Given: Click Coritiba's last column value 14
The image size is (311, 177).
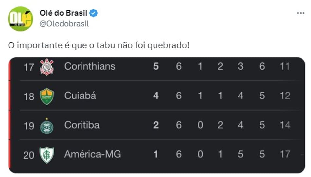Looking at the screenshot, I should tap(285, 125).
